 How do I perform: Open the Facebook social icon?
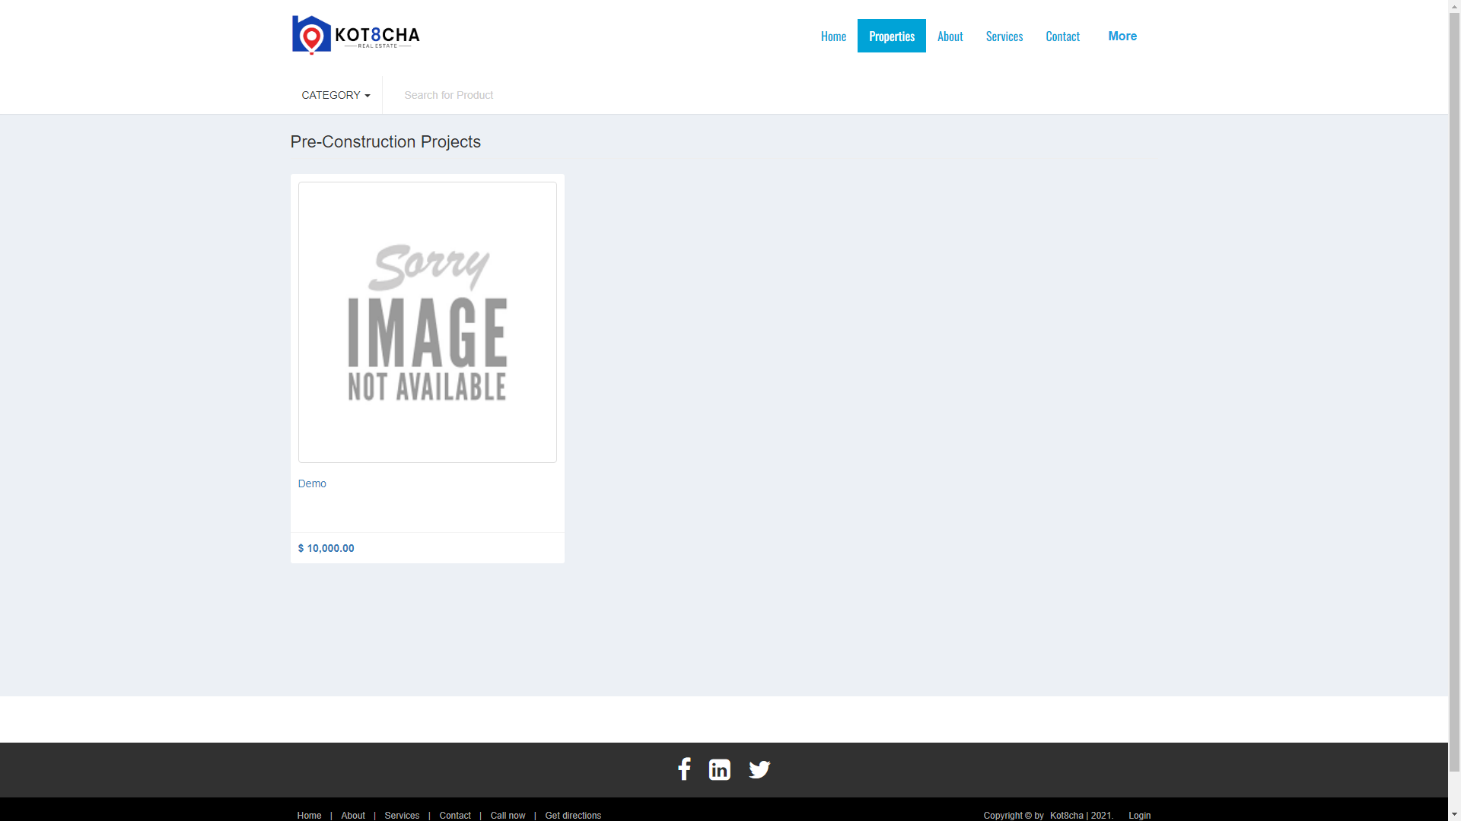(684, 769)
